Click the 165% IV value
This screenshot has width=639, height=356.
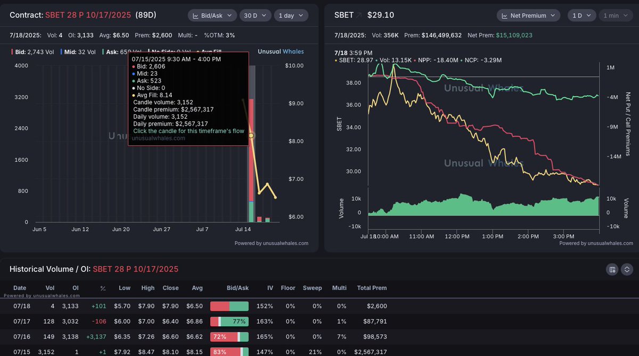coord(265,337)
